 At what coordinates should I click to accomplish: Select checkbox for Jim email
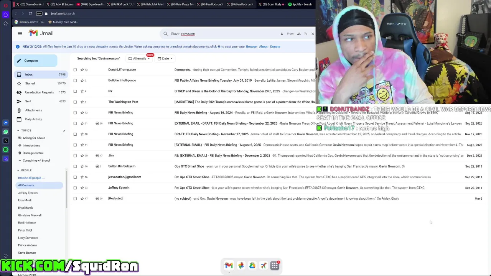point(75,156)
